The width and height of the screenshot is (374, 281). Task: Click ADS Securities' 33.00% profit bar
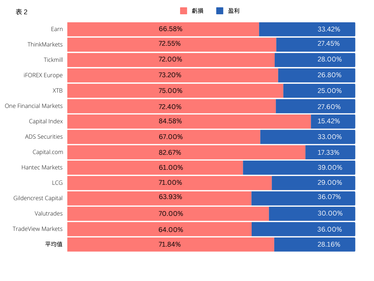click(x=308, y=137)
